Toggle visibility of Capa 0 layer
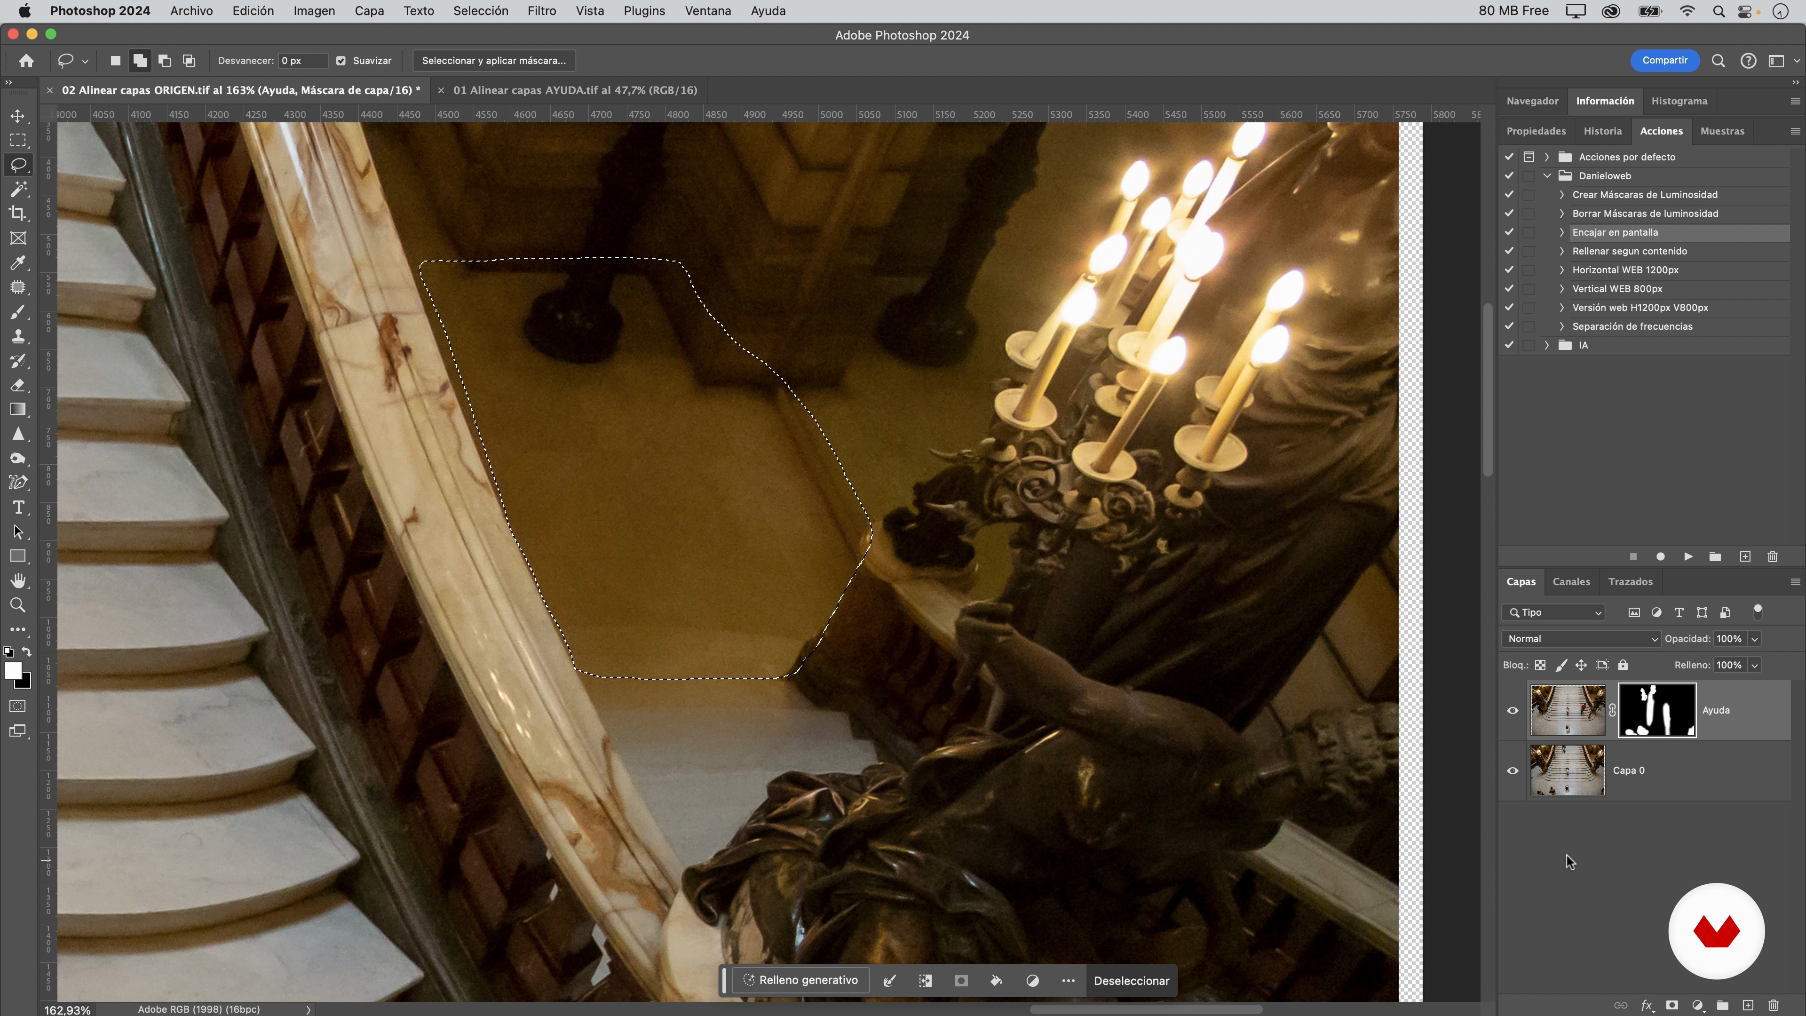 pyautogui.click(x=1513, y=770)
